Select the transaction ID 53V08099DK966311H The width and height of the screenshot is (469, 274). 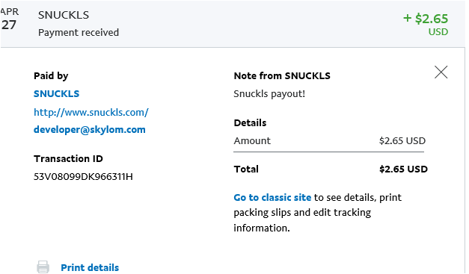coord(83,177)
